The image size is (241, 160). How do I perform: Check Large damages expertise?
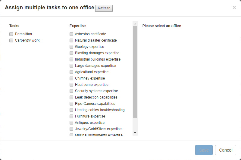coord(71,66)
